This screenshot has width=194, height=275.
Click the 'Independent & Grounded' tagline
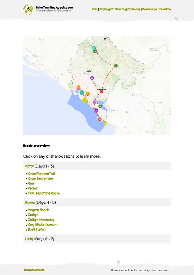point(53,11)
